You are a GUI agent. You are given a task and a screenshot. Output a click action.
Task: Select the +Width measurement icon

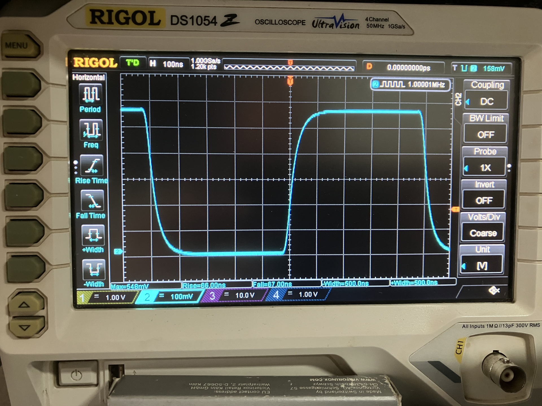click(x=93, y=235)
